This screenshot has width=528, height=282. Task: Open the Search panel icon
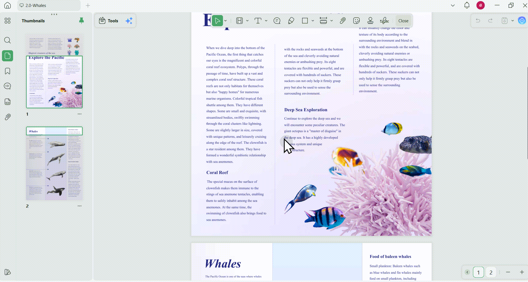pyautogui.click(x=8, y=40)
